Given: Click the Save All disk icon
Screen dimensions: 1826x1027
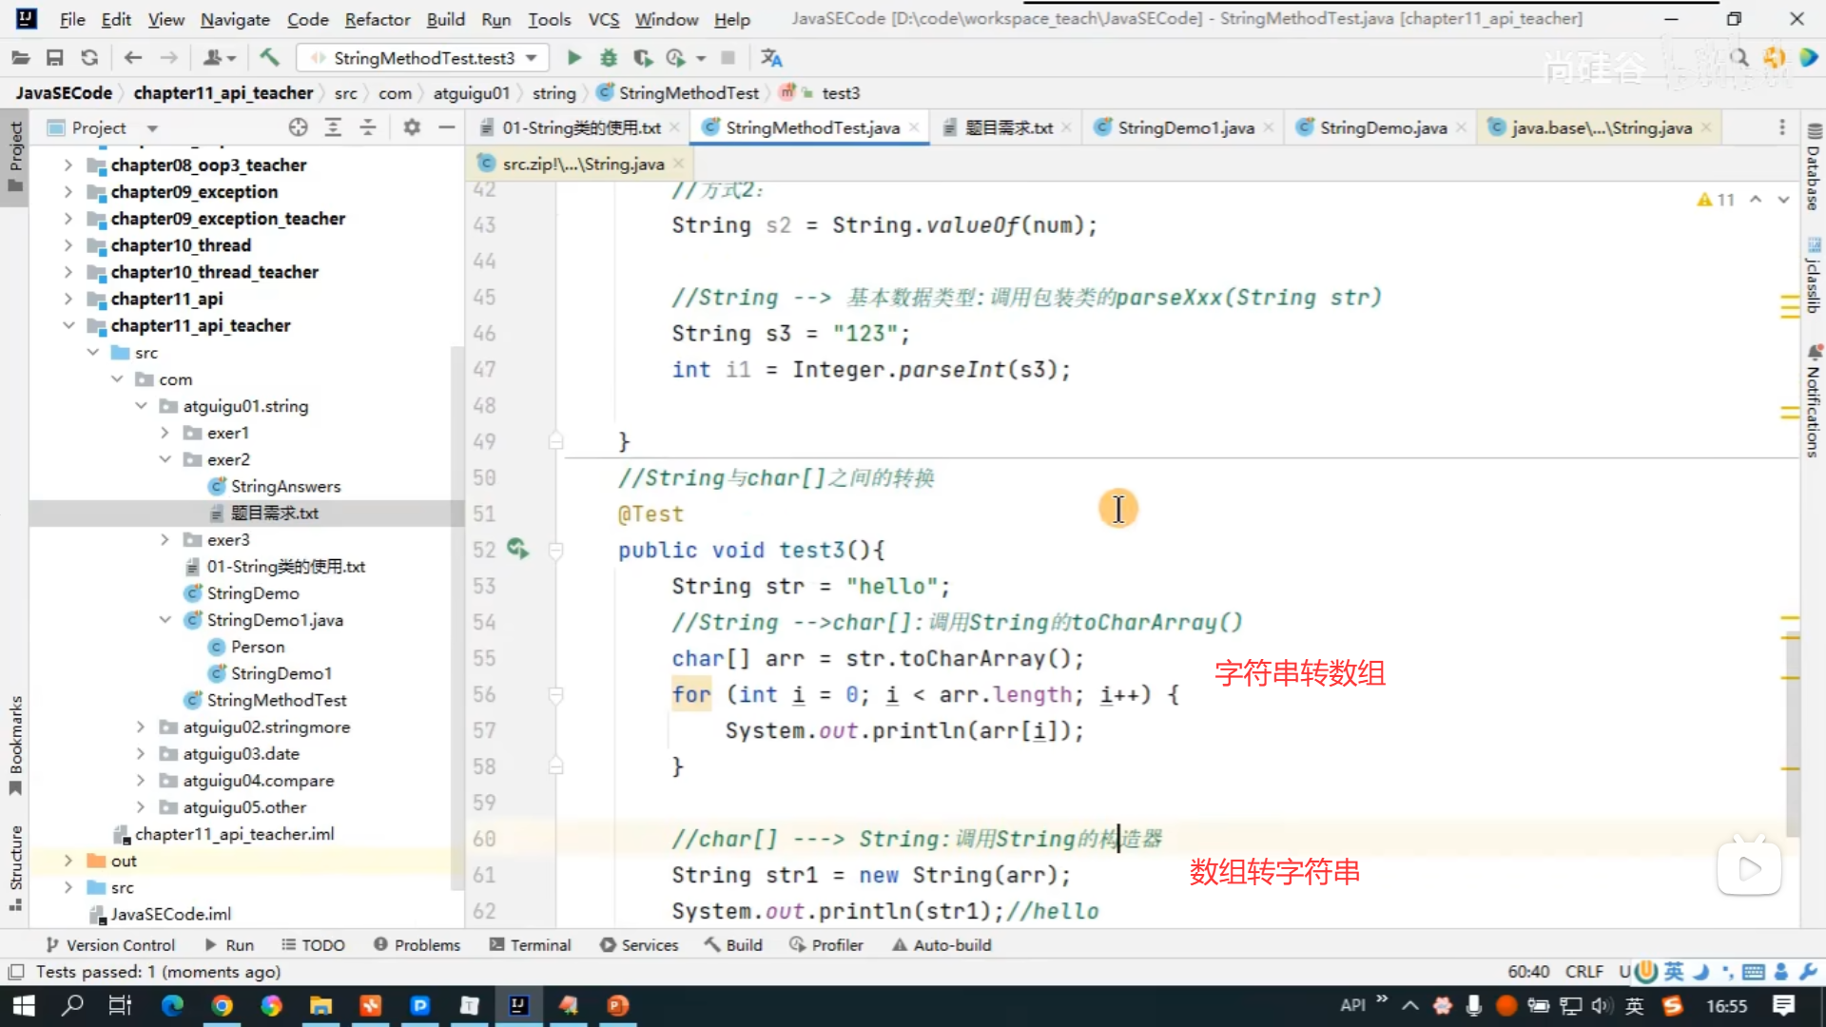Looking at the screenshot, I should pyautogui.click(x=55, y=58).
